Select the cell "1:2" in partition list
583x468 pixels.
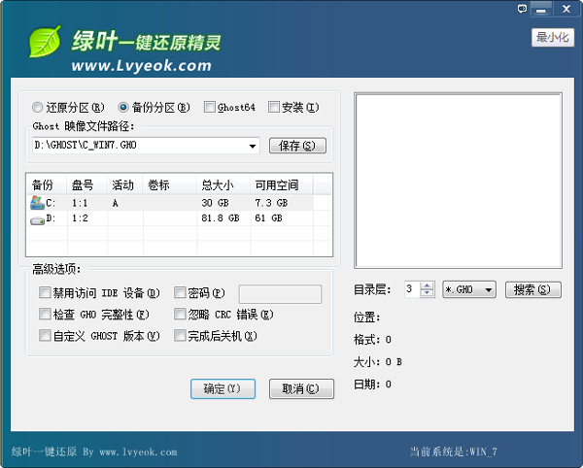click(x=80, y=218)
